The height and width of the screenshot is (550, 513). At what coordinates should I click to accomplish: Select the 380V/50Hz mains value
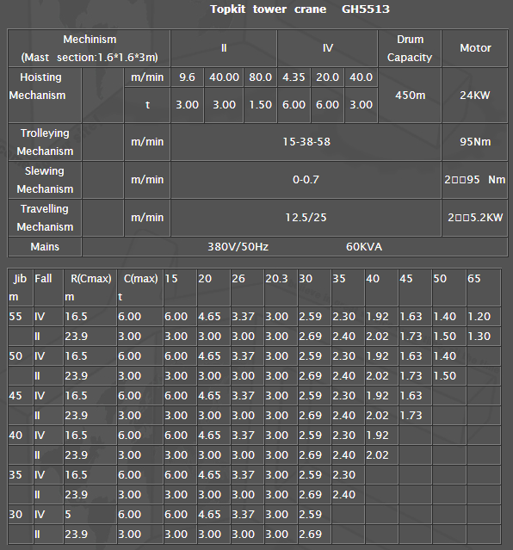238,247
